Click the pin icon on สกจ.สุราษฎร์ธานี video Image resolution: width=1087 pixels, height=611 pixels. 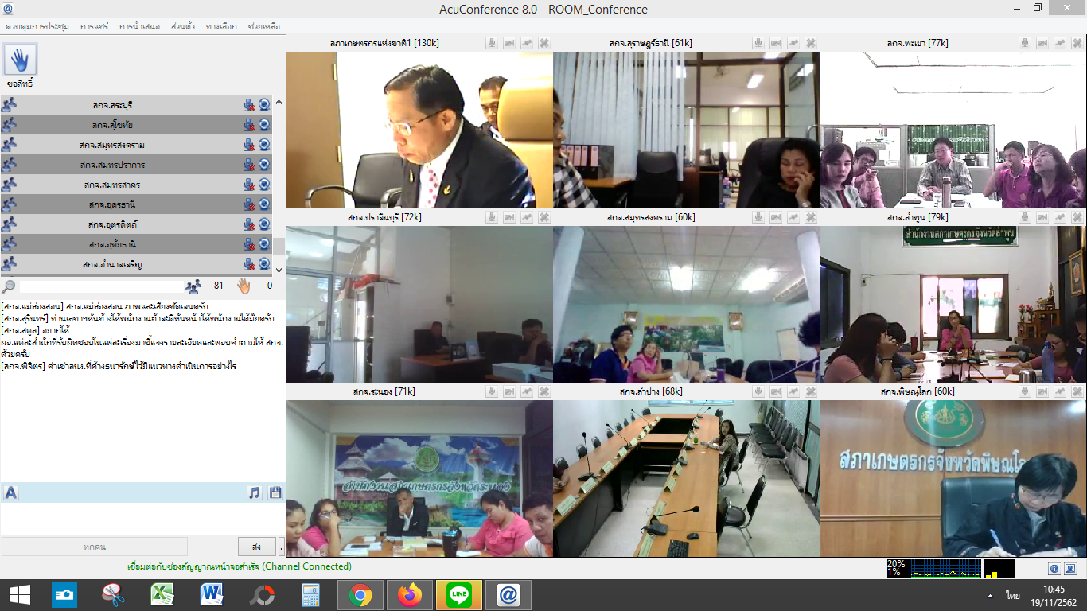pyautogui.click(x=793, y=43)
